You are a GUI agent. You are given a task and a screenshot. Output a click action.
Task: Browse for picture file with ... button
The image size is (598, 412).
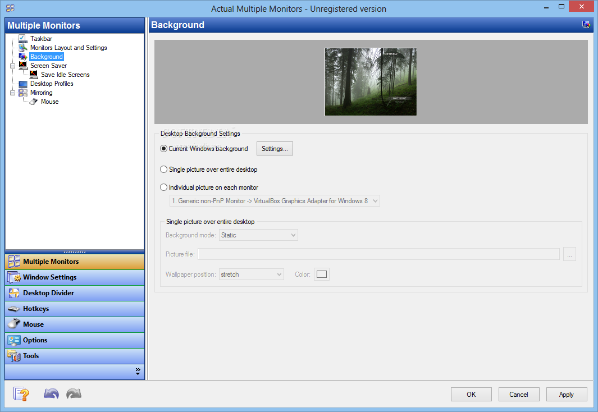click(x=569, y=254)
